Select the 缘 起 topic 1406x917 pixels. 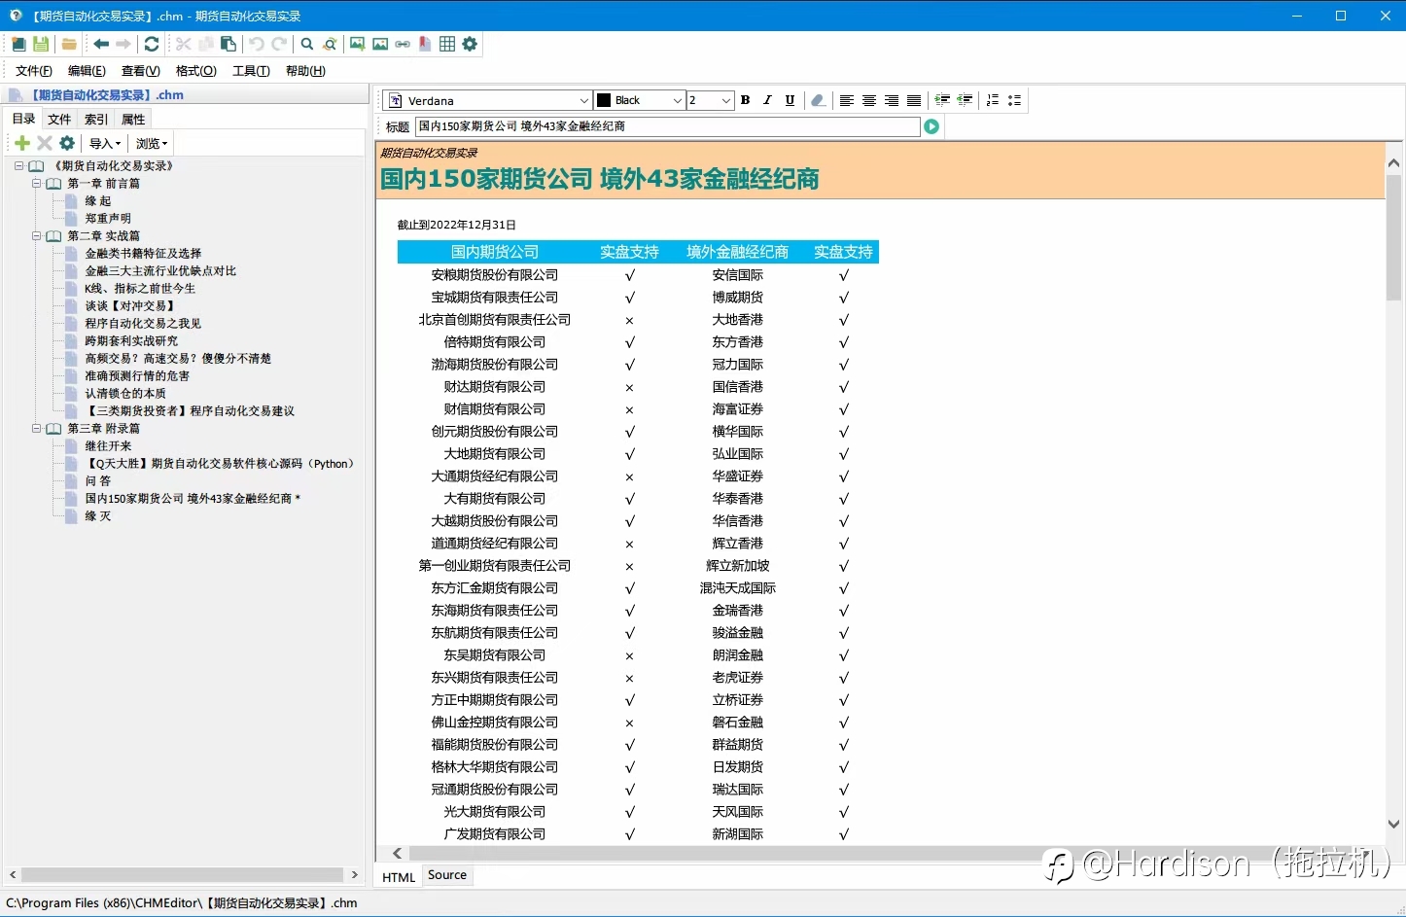(x=98, y=201)
